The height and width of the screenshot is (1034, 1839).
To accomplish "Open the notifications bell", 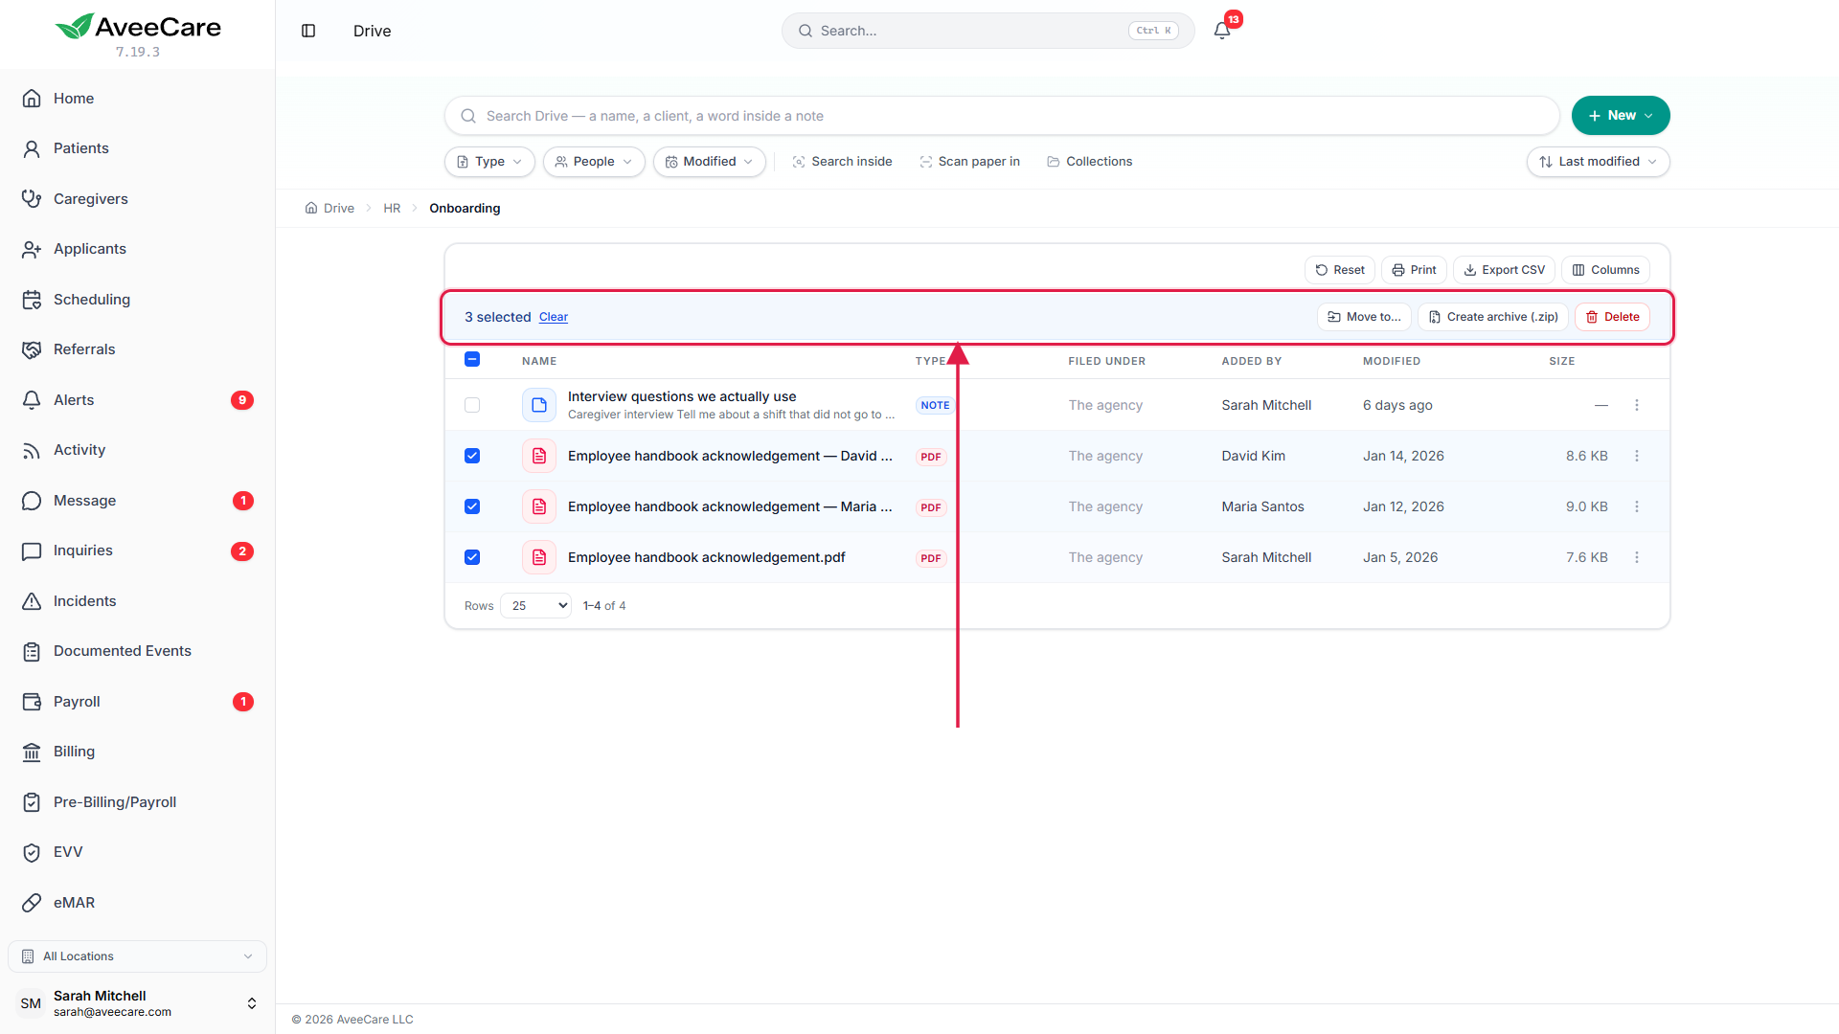I will click(x=1222, y=31).
